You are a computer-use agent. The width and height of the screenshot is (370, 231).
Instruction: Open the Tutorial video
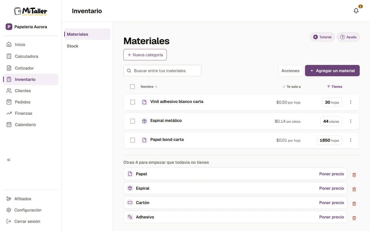322,37
